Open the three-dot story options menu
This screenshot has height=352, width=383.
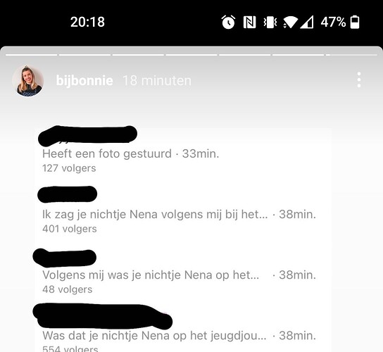[x=359, y=80]
